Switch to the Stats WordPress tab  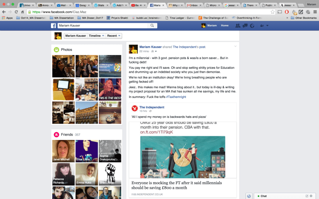[100, 5]
